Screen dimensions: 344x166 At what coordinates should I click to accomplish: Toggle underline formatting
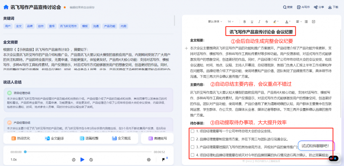252,21
